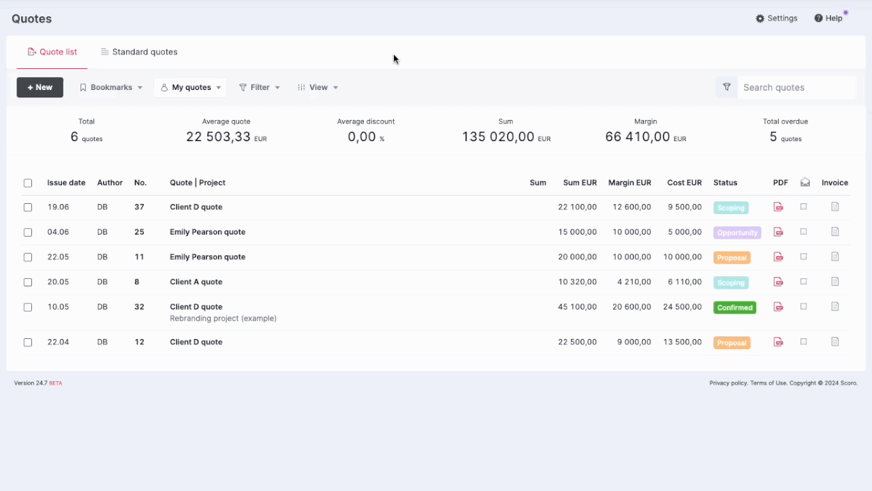The width and height of the screenshot is (872, 491).
Task: Open Client D quote number 12
Action: pos(196,342)
